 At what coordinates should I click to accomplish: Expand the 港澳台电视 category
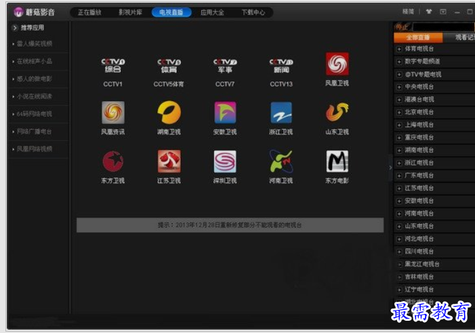point(399,100)
